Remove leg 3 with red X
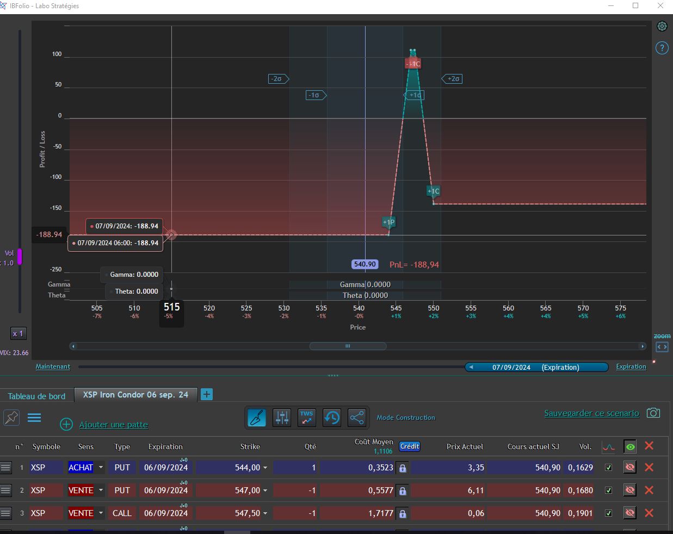Viewport: 673px width, 534px height. (649, 513)
